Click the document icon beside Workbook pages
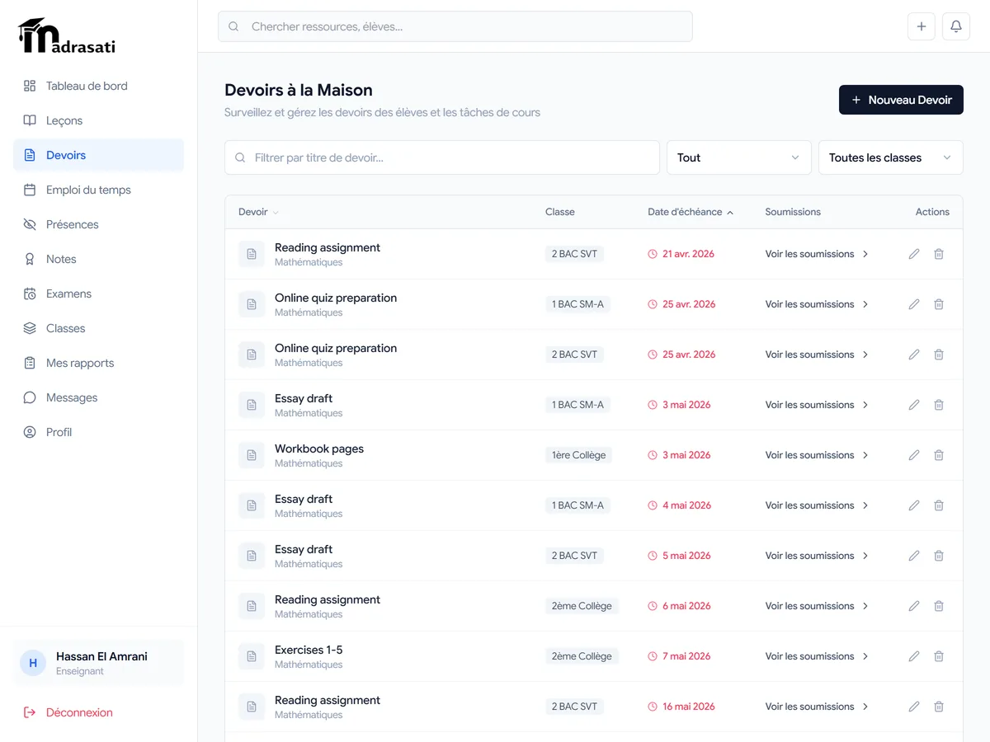The height and width of the screenshot is (742, 990). (252, 455)
